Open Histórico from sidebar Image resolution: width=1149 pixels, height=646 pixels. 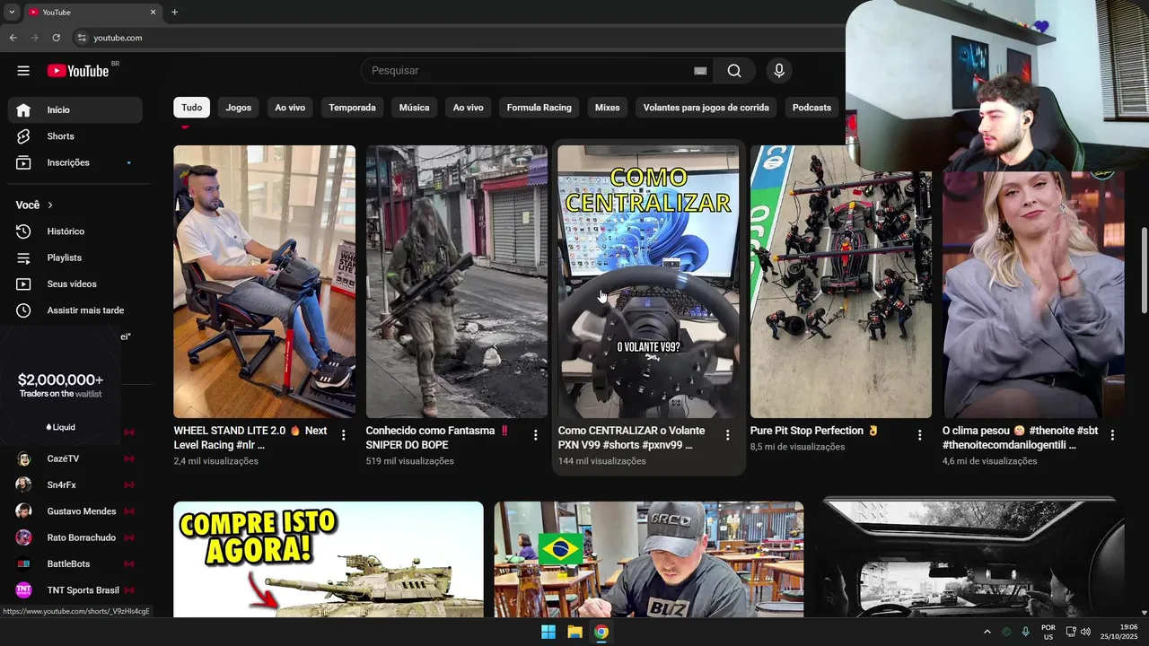(x=75, y=231)
